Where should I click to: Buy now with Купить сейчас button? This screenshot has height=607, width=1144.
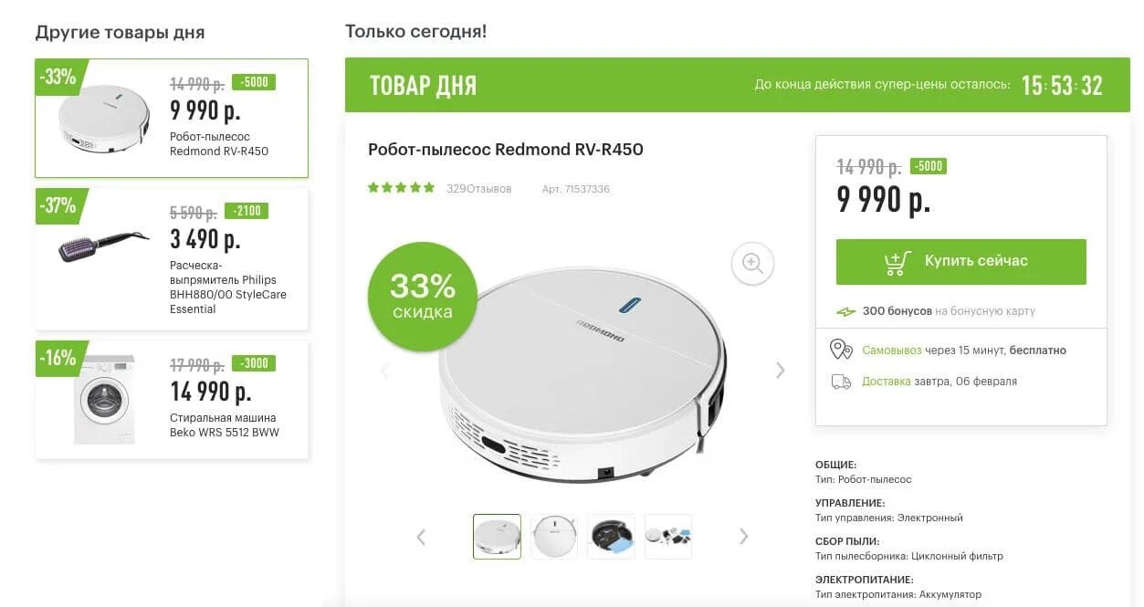coord(961,262)
